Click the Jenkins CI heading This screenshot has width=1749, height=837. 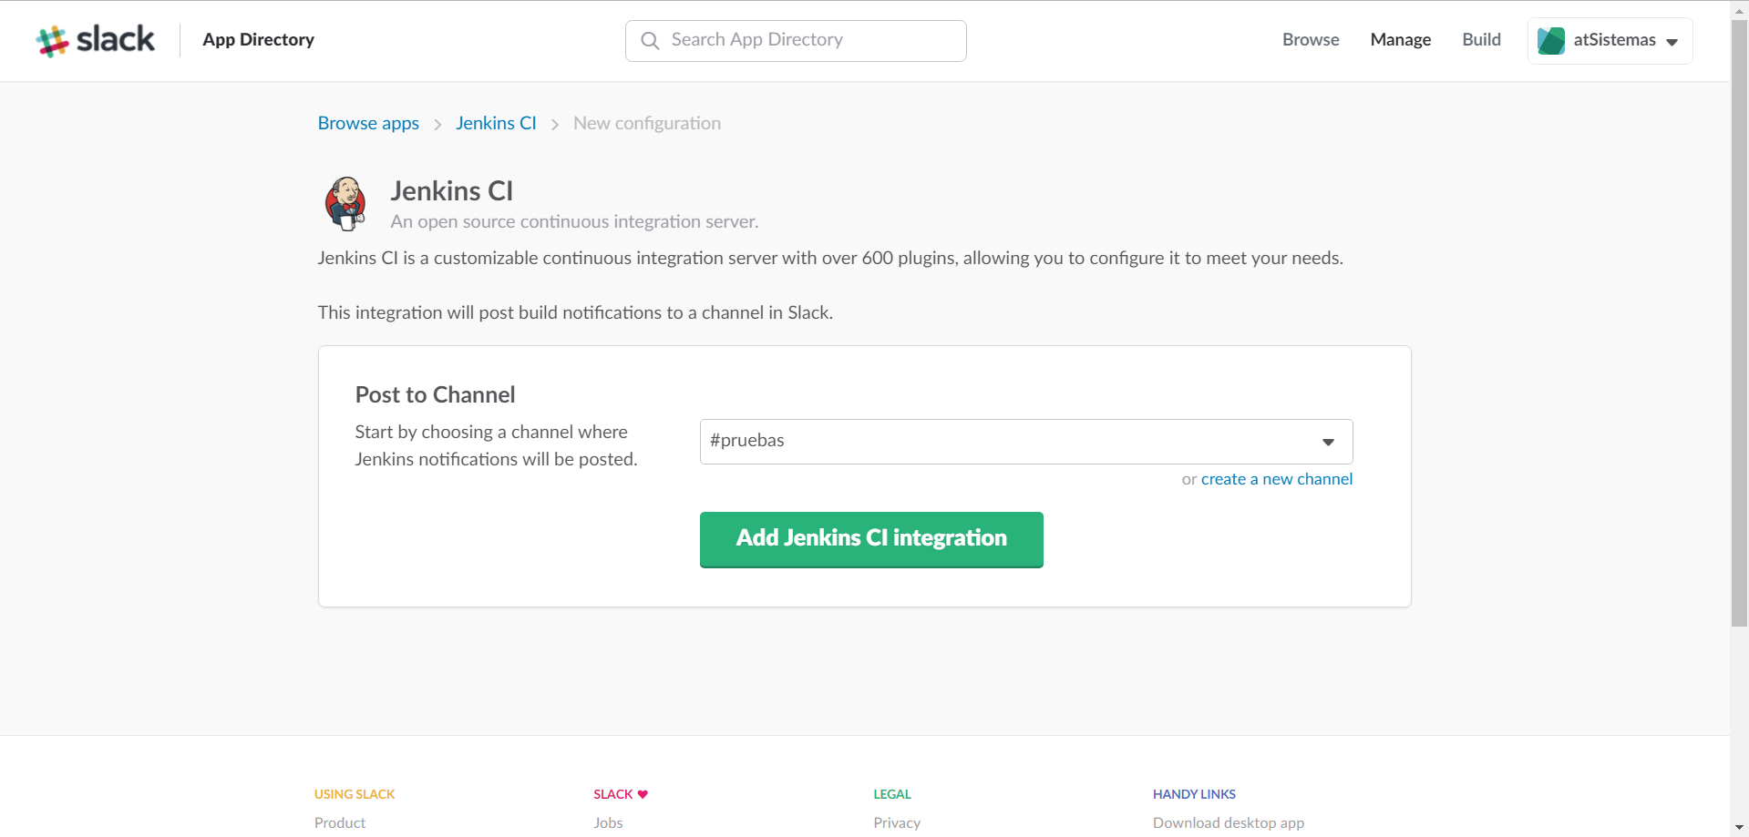point(452,191)
